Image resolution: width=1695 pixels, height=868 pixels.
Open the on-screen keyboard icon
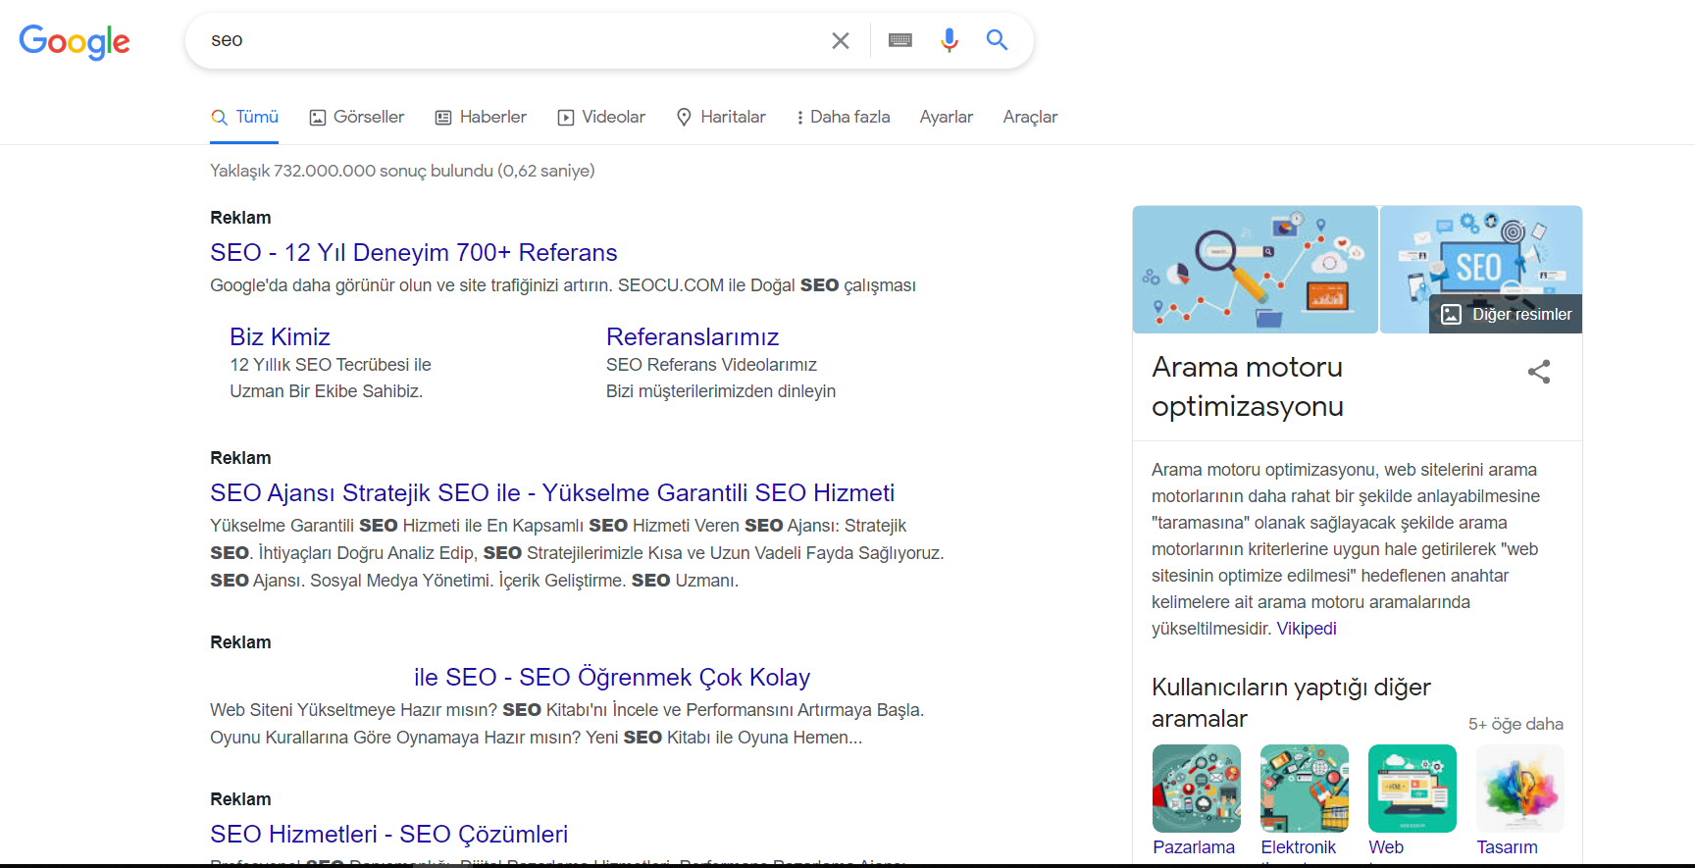point(900,40)
